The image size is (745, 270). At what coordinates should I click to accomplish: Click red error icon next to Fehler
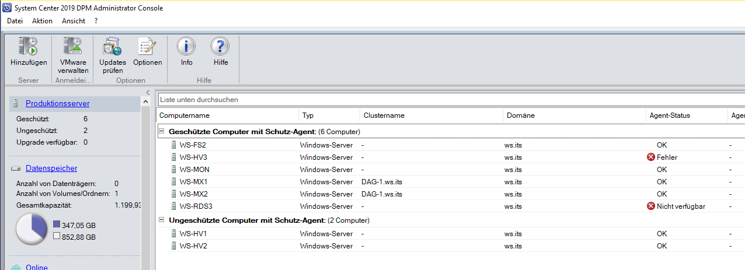651,157
